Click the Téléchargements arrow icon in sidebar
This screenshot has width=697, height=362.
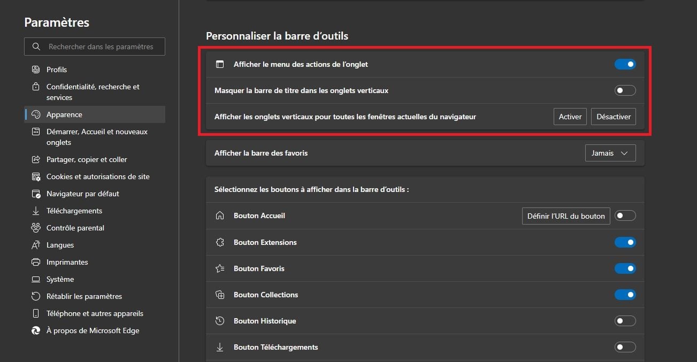(36, 211)
